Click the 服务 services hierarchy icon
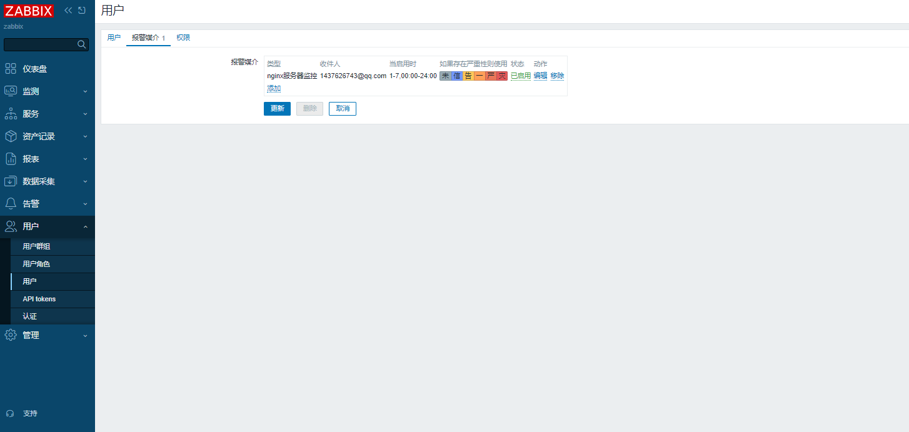This screenshot has height=432, width=909. tap(11, 114)
